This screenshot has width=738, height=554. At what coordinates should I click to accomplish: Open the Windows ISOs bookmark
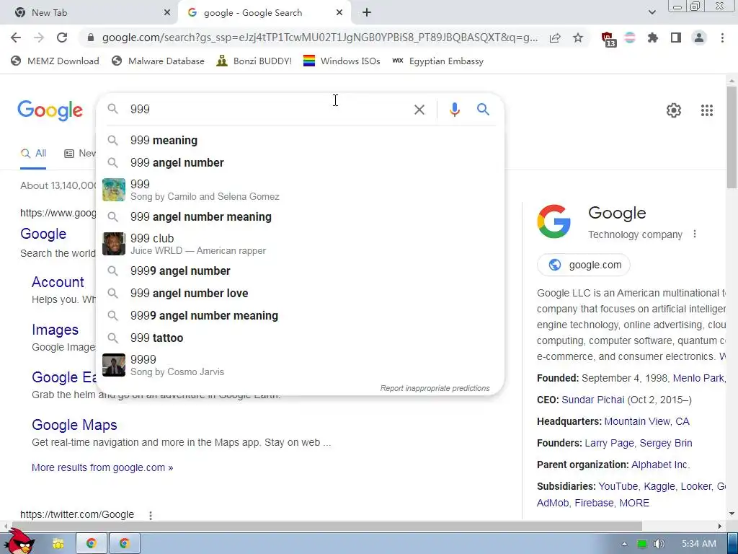[x=342, y=61]
